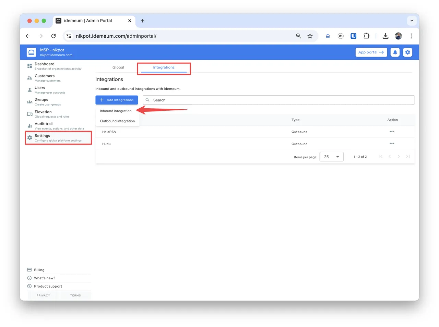The image size is (439, 327).
Task: Open the PRIVACY link
Action: click(x=43, y=295)
